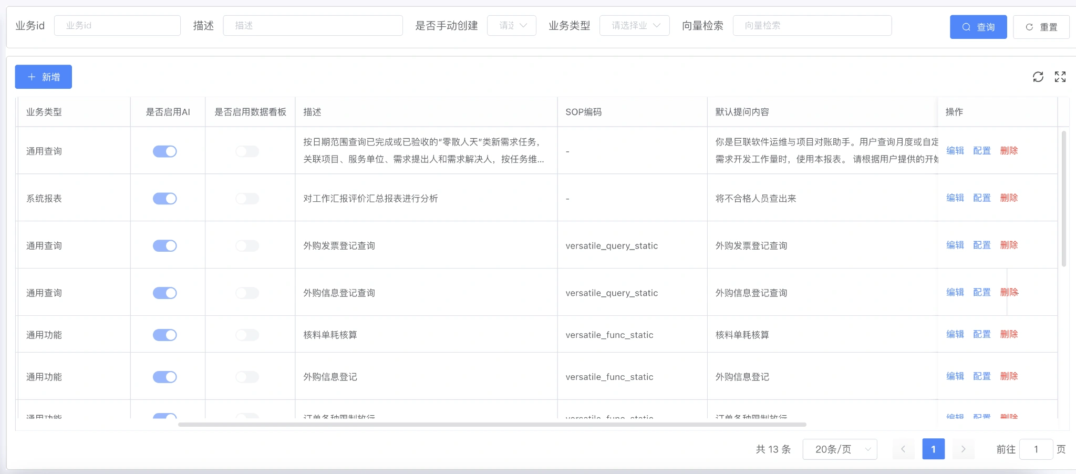Enable 数据看板 switch for 核料单耗核算 row
This screenshot has height=474, width=1076.
click(x=247, y=335)
